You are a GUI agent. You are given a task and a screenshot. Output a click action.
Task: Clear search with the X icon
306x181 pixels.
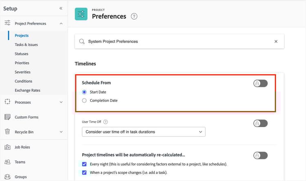click(x=276, y=42)
